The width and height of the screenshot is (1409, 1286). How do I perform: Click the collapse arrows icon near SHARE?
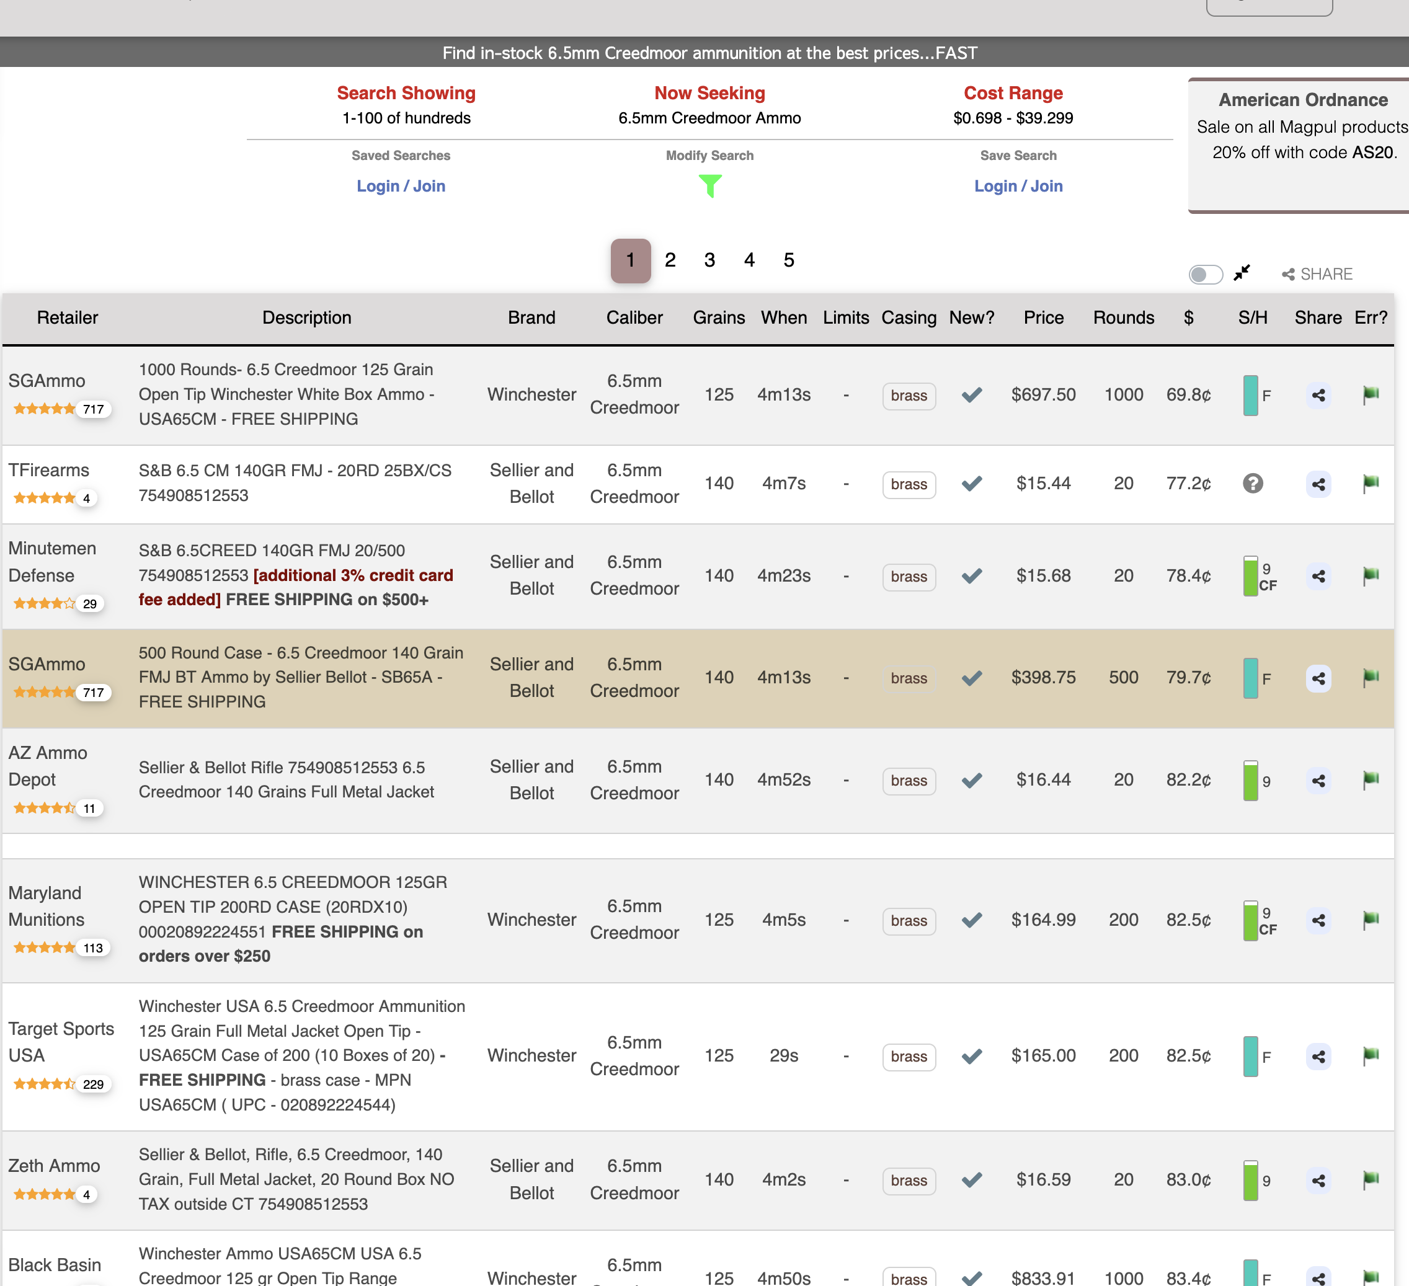point(1242,273)
